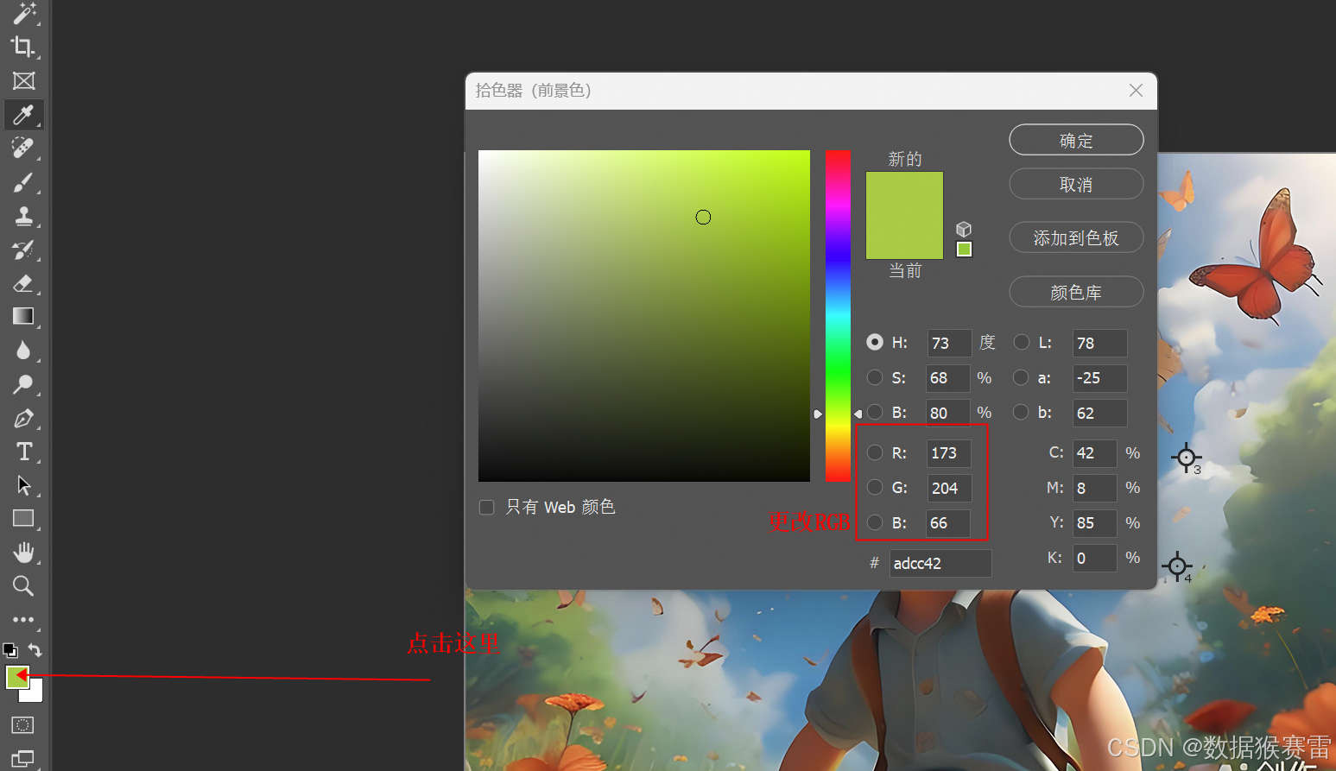The height and width of the screenshot is (771, 1336).
Task: Click the K black field showing 0
Action: (1094, 558)
